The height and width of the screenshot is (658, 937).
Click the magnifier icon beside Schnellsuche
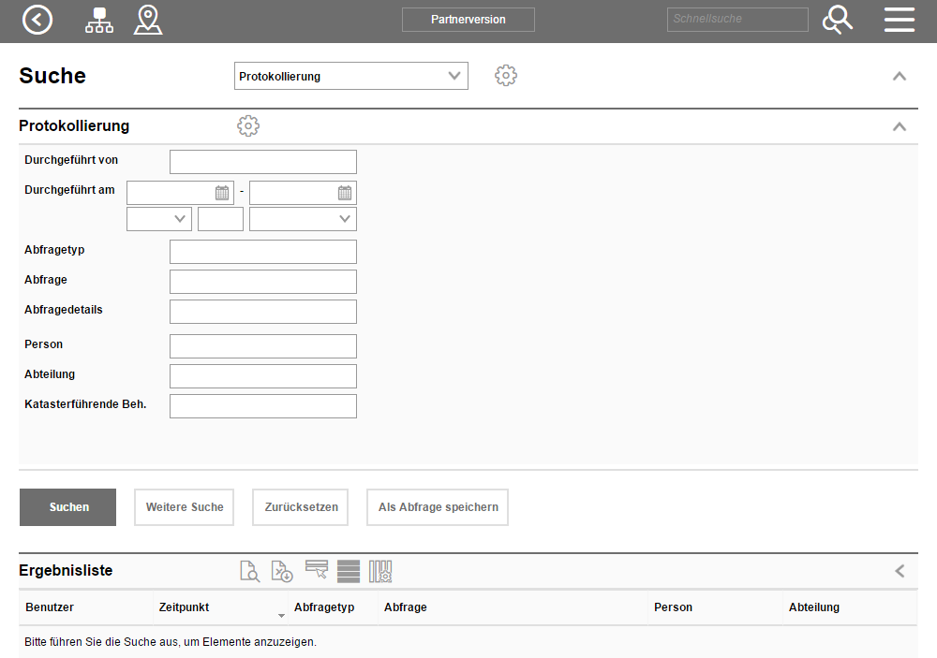point(837,20)
